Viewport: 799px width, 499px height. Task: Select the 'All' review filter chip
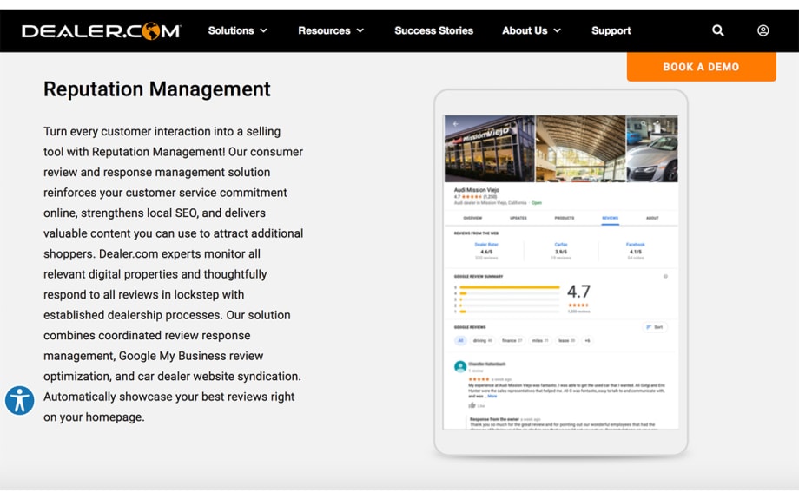click(460, 341)
